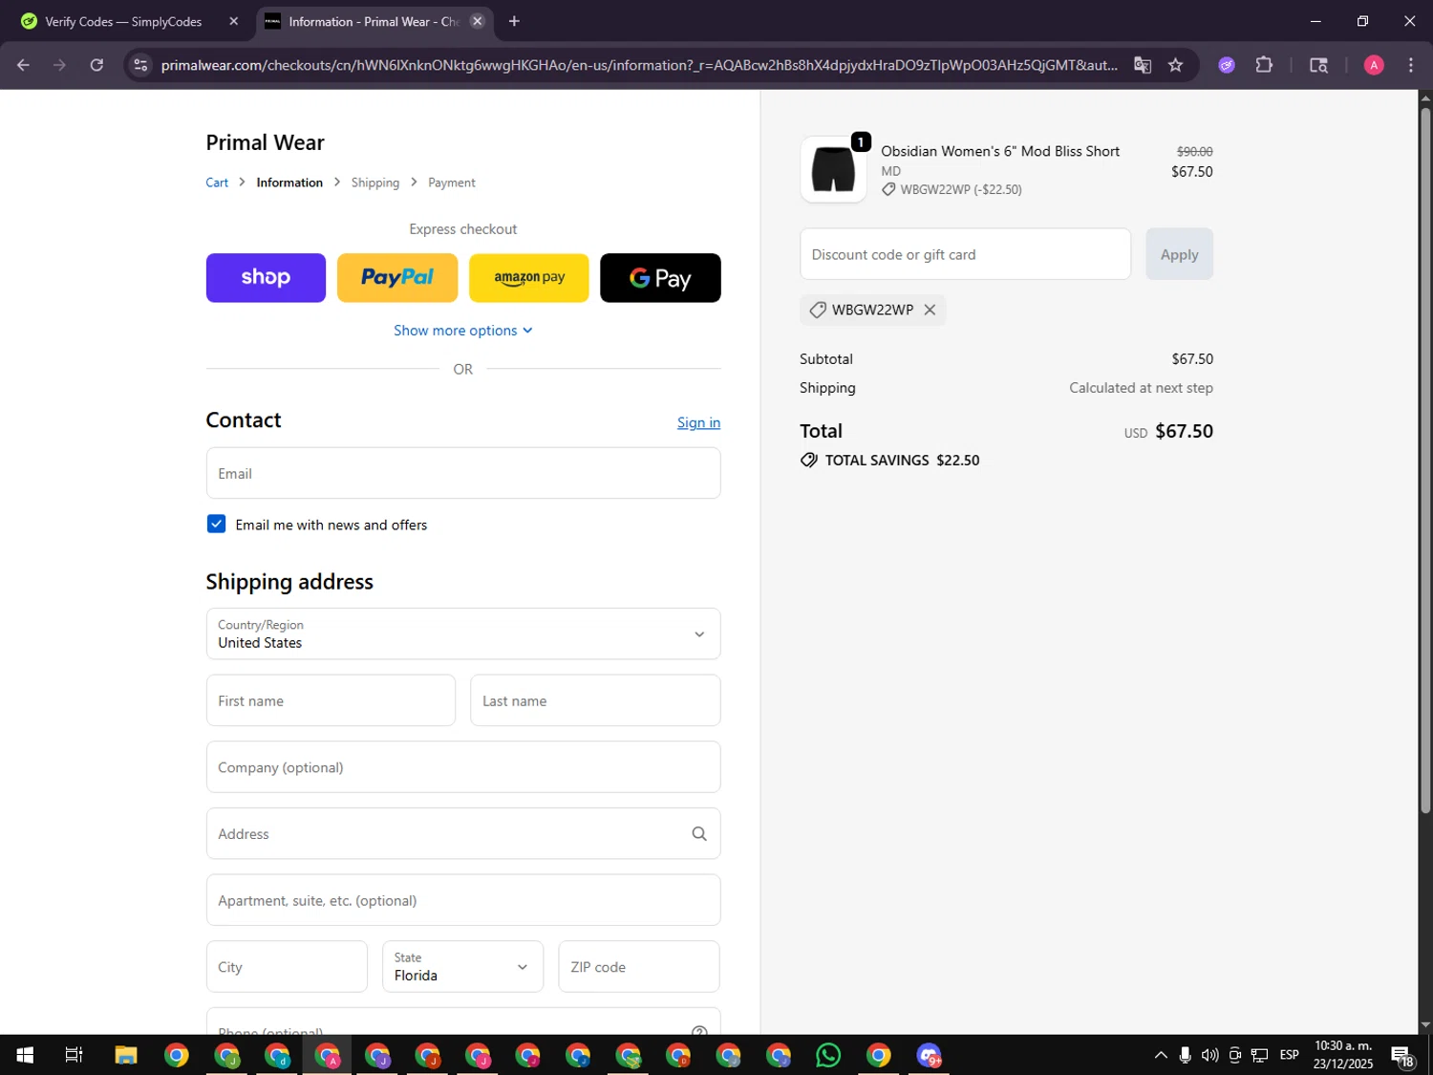Click the TOTAL SAVINGS $22.50 text
Screen dimensions: 1433x1075
click(x=902, y=460)
